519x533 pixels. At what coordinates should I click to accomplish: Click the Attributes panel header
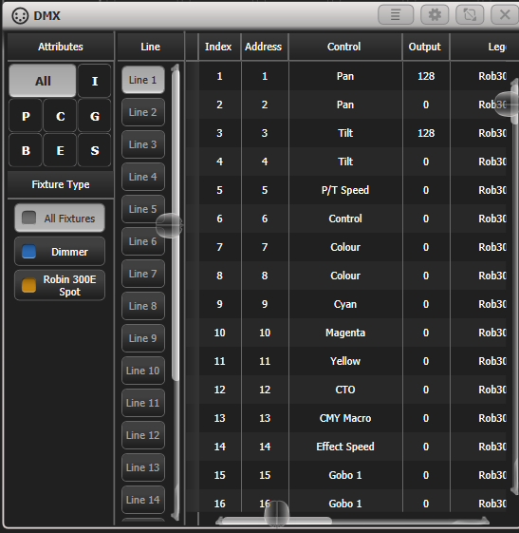pos(61,47)
